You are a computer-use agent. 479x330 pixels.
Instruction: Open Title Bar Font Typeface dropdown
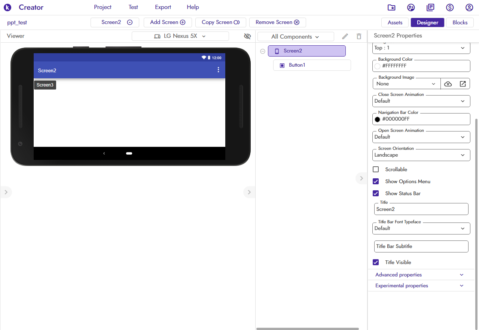(x=421, y=228)
